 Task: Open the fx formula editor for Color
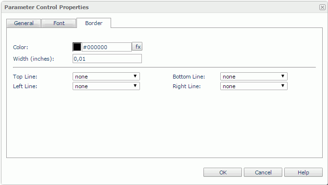[137, 47]
